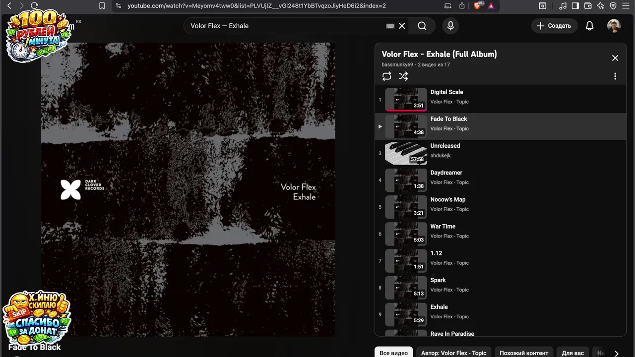Click the Создать create button
The width and height of the screenshot is (635, 357).
click(x=554, y=26)
